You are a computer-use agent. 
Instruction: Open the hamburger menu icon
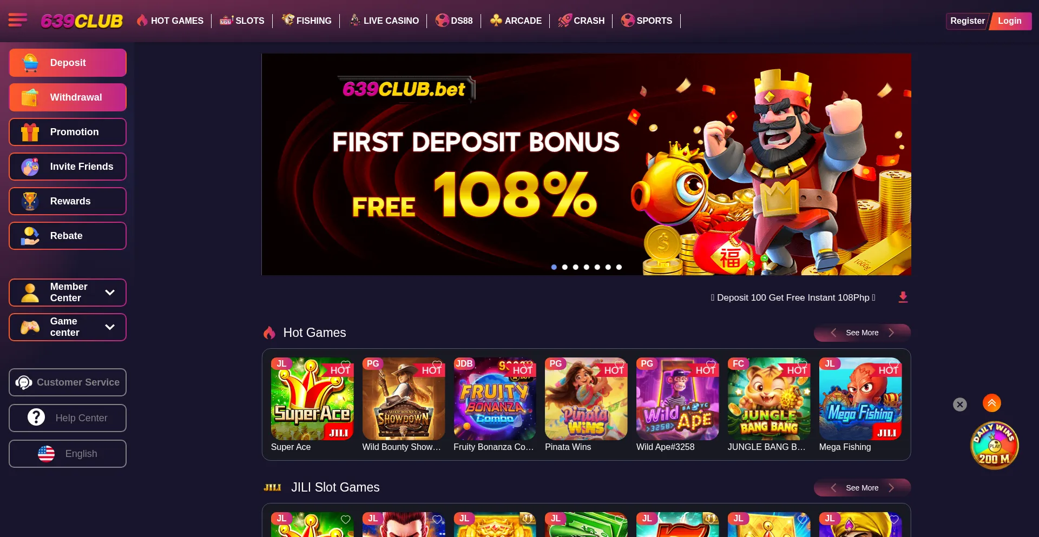[18, 20]
